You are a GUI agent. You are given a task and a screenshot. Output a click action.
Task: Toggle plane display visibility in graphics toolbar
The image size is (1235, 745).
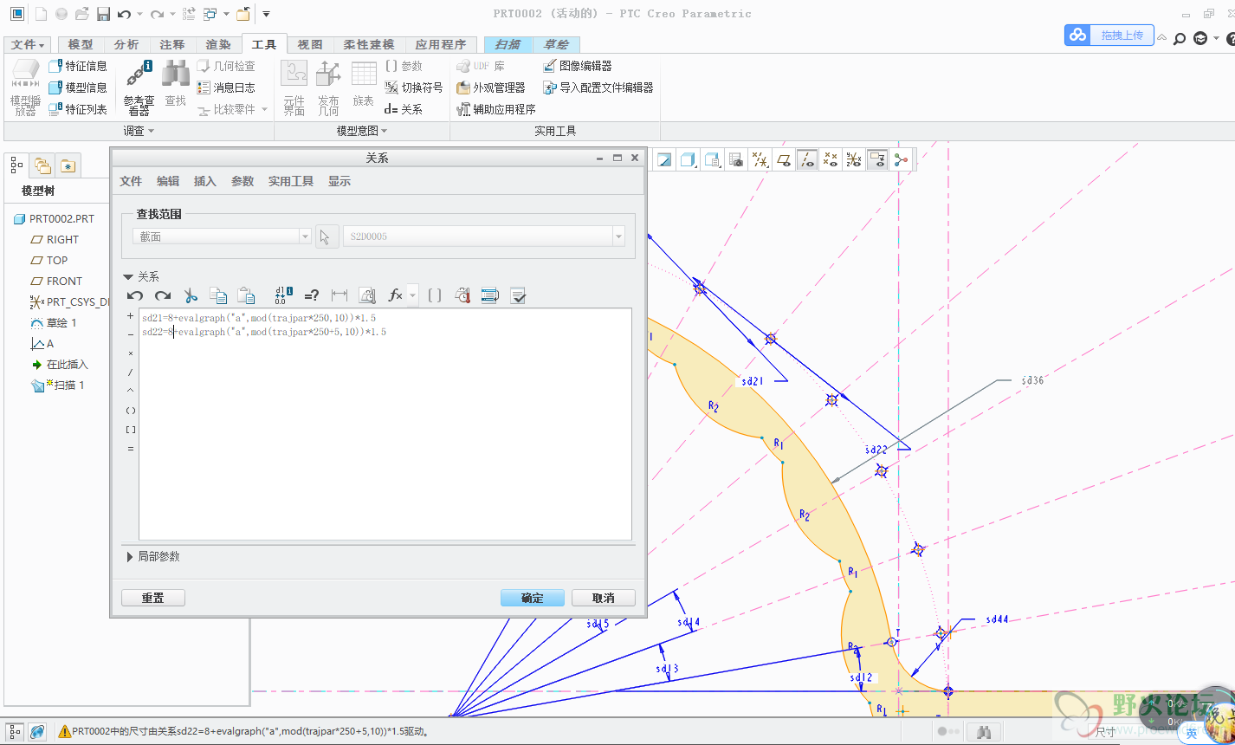[x=784, y=159]
